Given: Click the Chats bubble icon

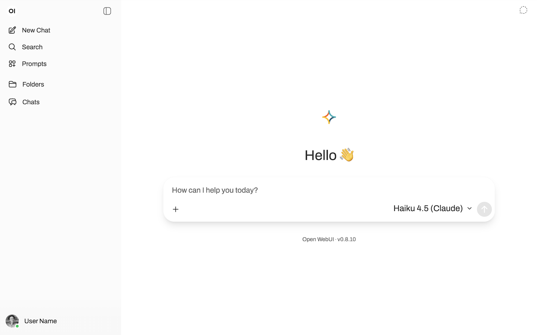Looking at the screenshot, I should tap(13, 102).
